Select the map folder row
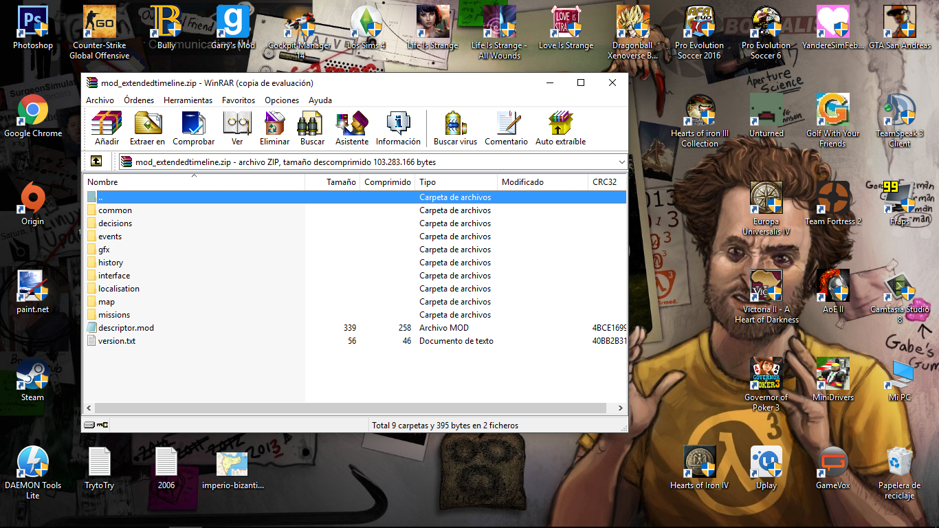This screenshot has width=939, height=528. click(355, 302)
